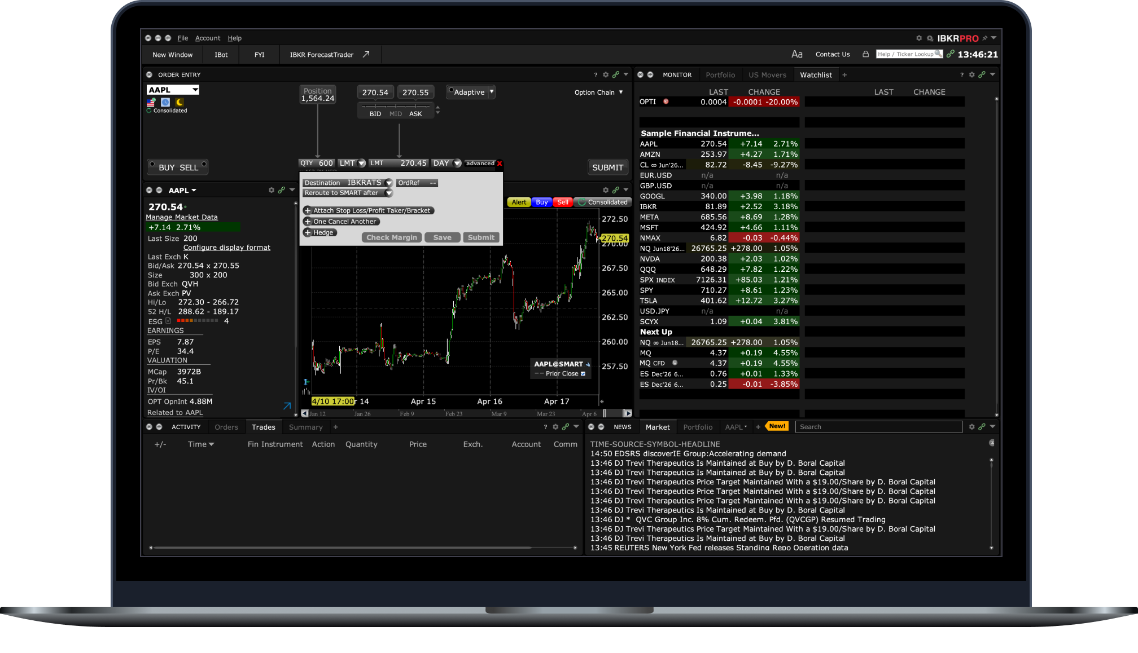Open IBKR ForecastTrader external arrow icon
This screenshot has height=653, width=1138.
(x=366, y=54)
